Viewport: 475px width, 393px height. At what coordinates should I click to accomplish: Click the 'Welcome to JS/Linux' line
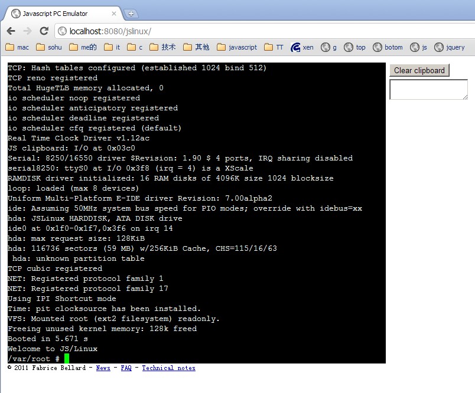(53, 349)
